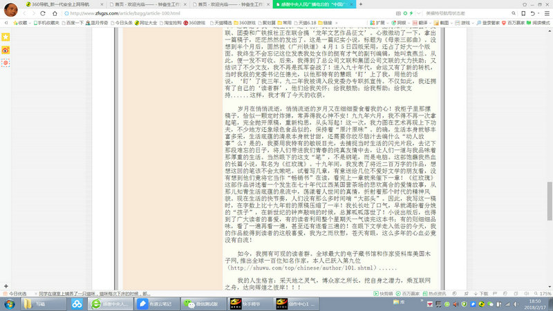The width and height of the screenshot is (553, 311).
Task: Click the undo closed tab icon
Action: 532,13
